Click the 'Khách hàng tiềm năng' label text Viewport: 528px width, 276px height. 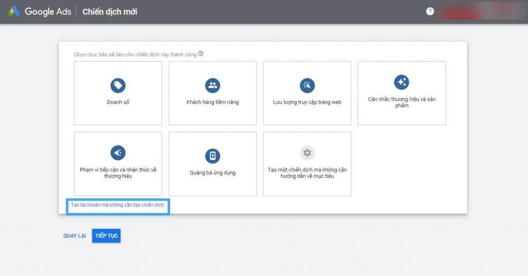point(212,102)
